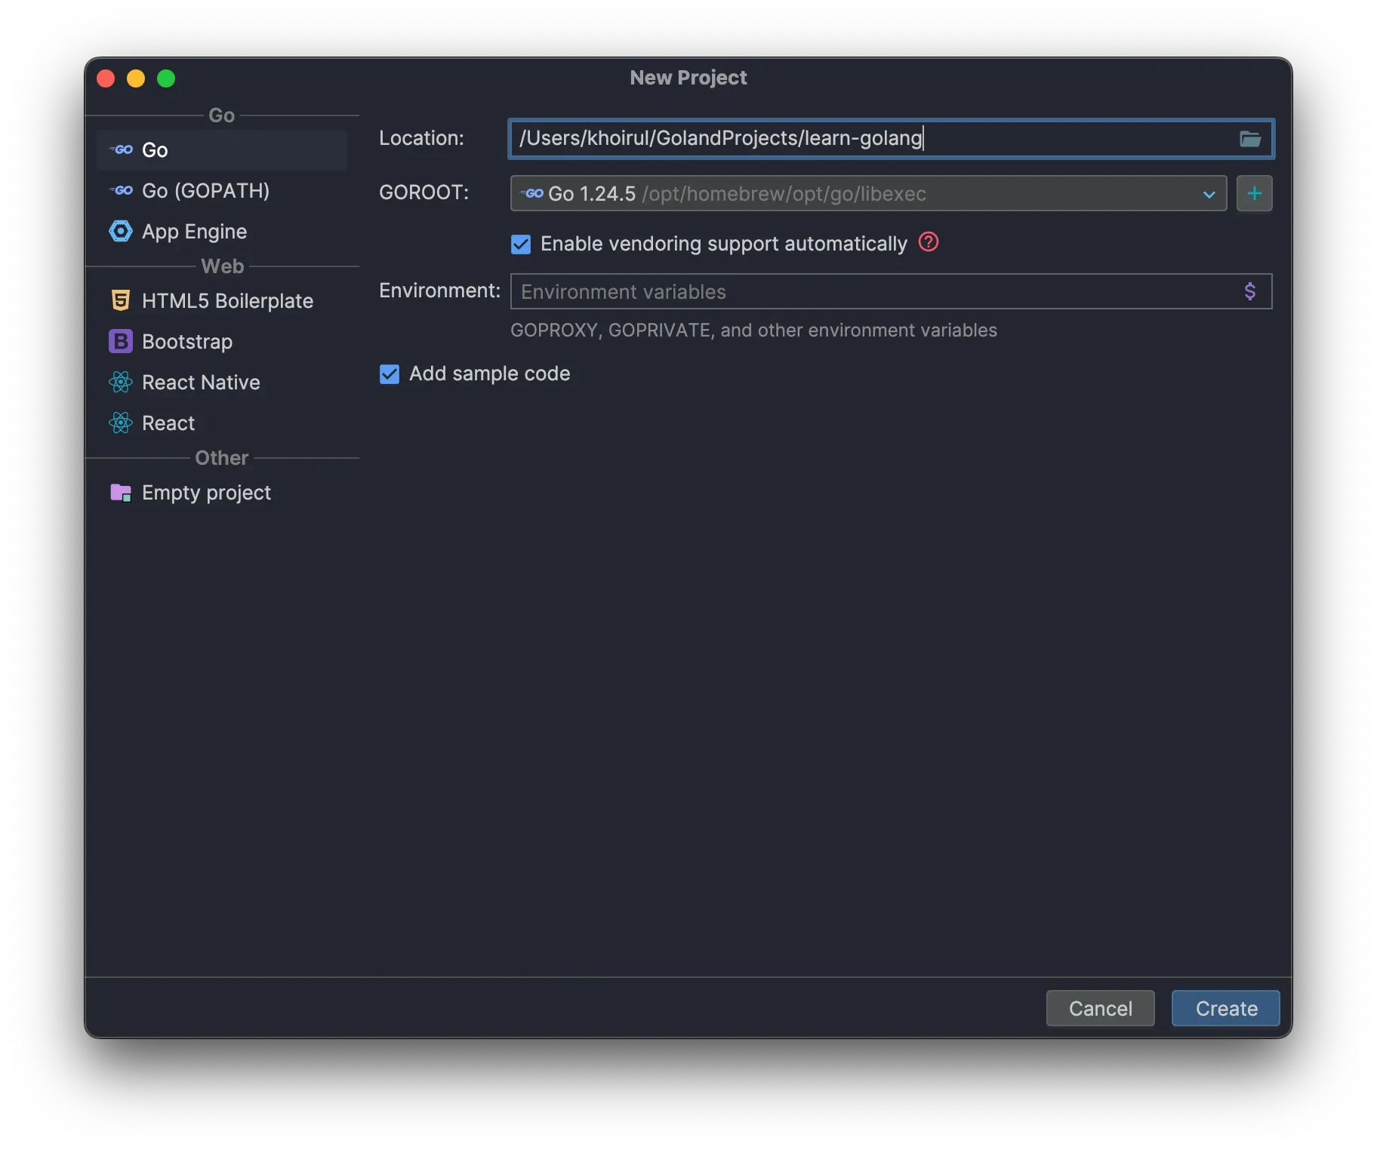Click the green full-screen traffic light
The image size is (1377, 1150).
[x=165, y=78]
